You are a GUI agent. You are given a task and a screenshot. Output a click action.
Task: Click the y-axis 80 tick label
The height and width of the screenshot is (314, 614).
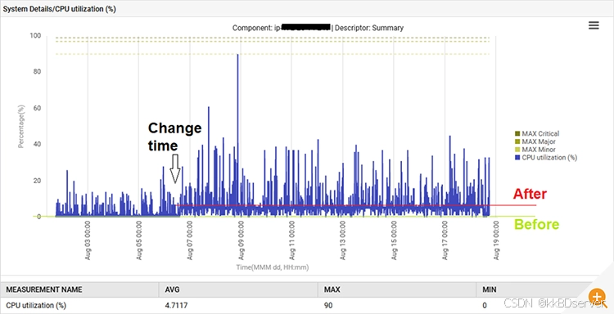pyautogui.click(x=37, y=72)
